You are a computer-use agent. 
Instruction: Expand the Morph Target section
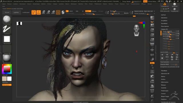[165, 96]
